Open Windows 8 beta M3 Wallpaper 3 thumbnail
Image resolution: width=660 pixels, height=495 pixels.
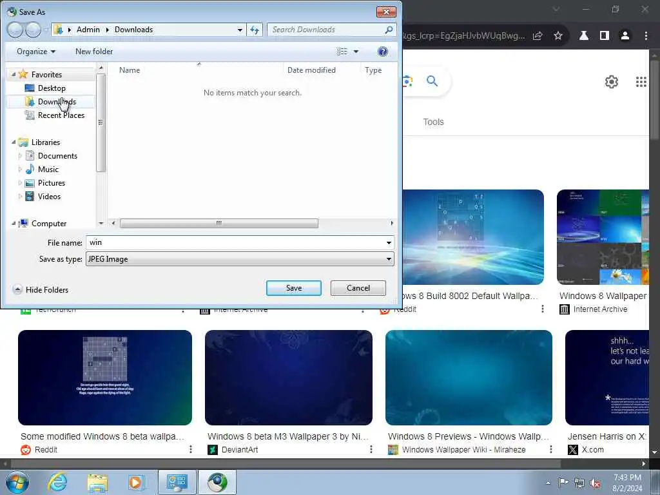point(288,378)
